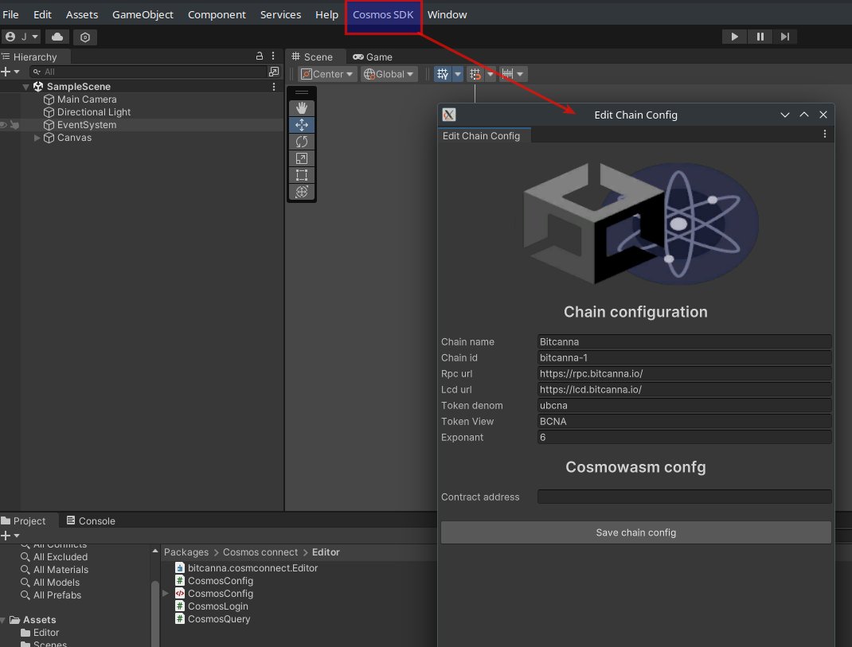Open the Center pivot dropdown

pyautogui.click(x=327, y=74)
